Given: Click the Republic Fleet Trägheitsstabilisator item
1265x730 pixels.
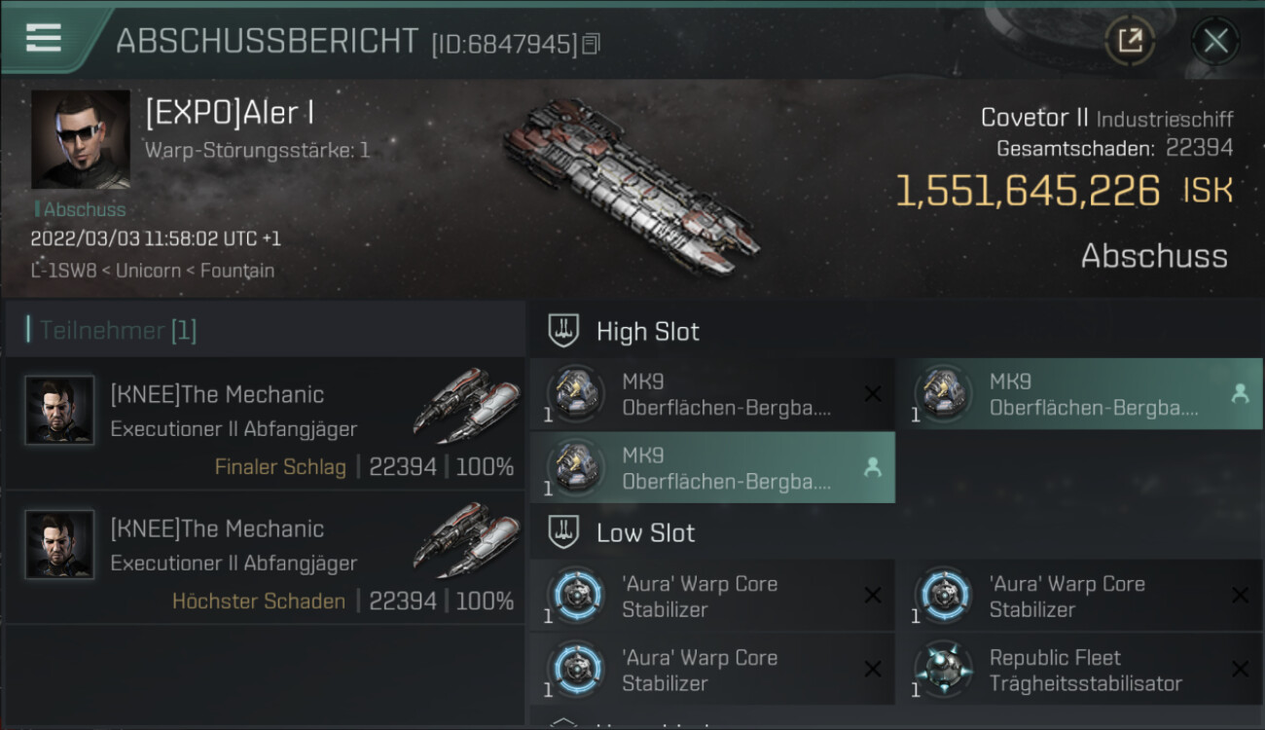Looking at the screenshot, I should [1079, 670].
